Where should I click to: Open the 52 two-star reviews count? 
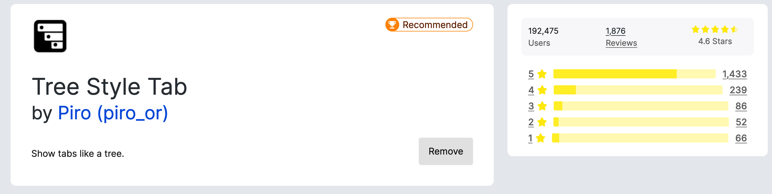[x=741, y=122]
